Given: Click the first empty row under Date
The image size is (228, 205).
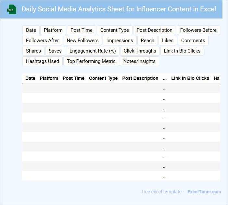Looking at the screenshot, I should (x=30, y=88).
